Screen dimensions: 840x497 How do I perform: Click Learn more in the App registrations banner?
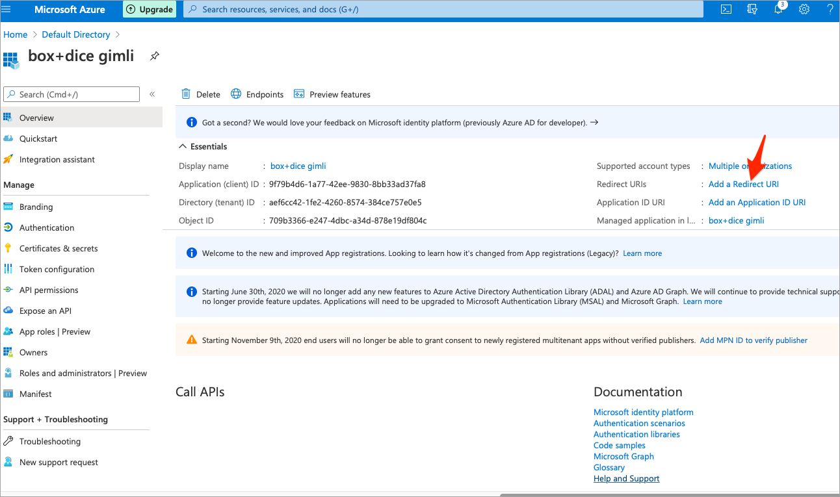coord(642,253)
